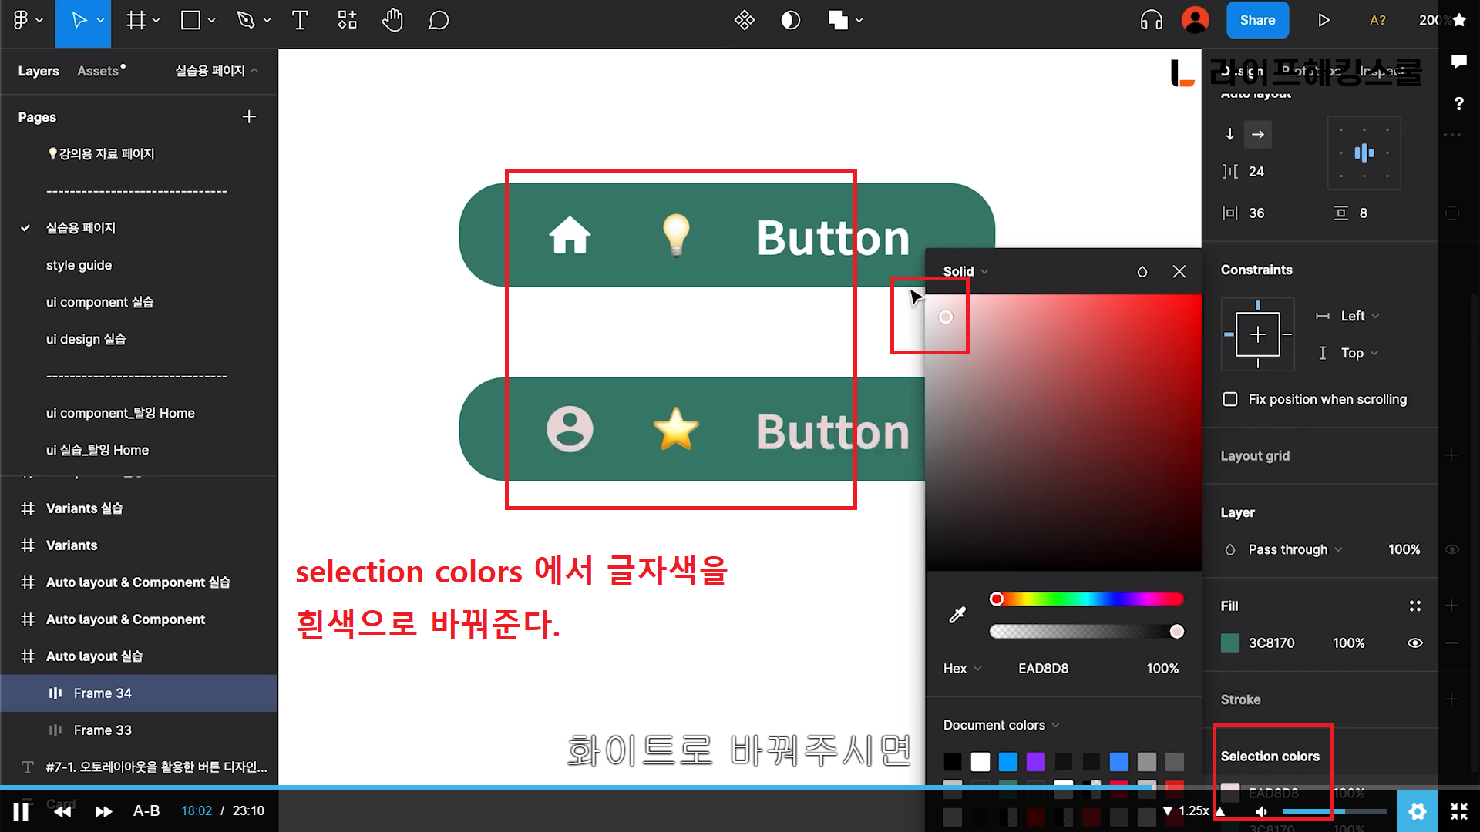The height and width of the screenshot is (832, 1480).
Task: Click the Resources components icon
Action: pos(347,21)
